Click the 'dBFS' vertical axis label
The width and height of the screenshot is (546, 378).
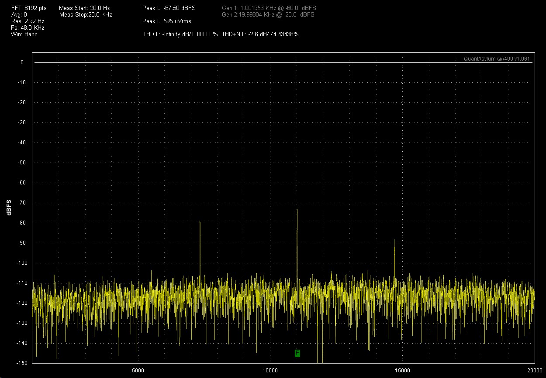click(x=9, y=208)
